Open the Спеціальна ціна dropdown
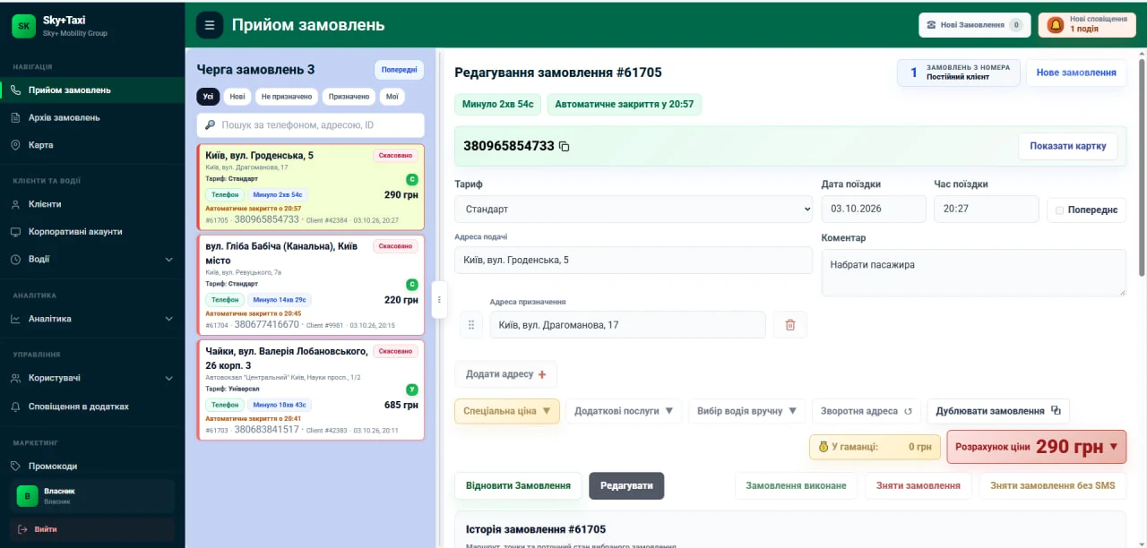Image resolution: width=1147 pixels, height=548 pixels. pyautogui.click(x=507, y=411)
